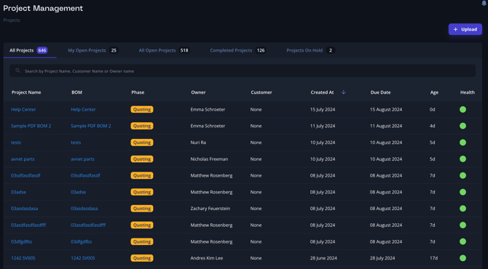Sort by the Project Name column header
Screen dimensions: 488x269
[26, 92]
